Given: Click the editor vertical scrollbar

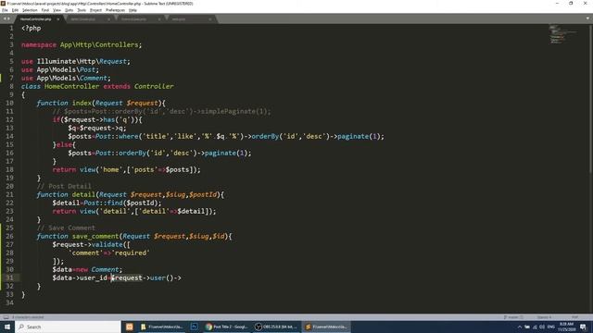Looking at the screenshot, I should (x=591, y=98).
